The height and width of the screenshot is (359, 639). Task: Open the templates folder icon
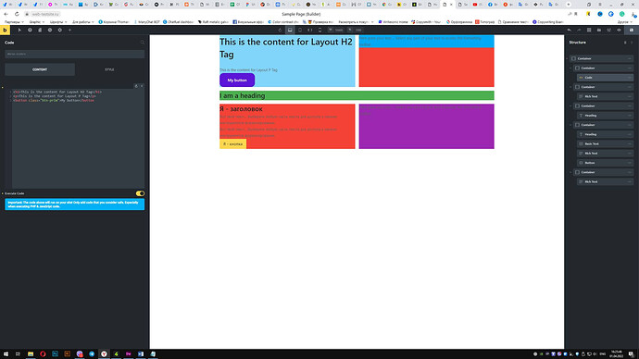(x=599, y=31)
